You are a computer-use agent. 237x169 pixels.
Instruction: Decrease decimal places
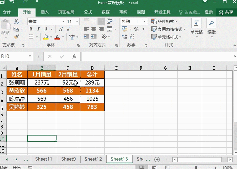point(132,37)
